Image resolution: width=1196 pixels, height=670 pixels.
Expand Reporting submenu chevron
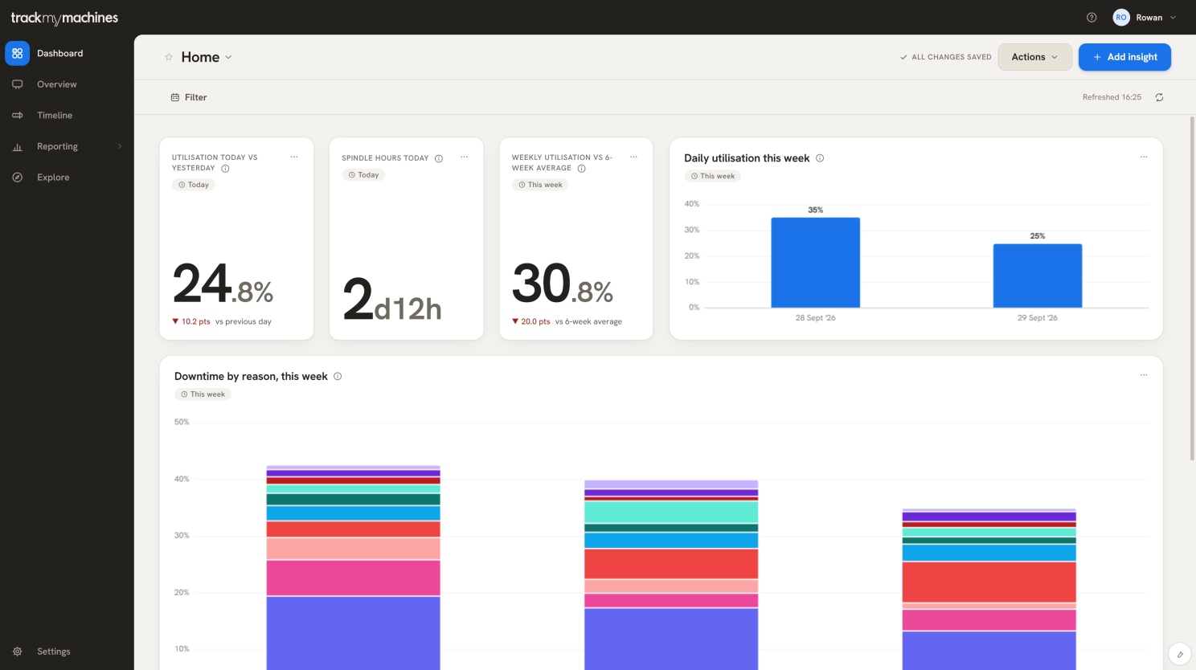pos(120,146)
